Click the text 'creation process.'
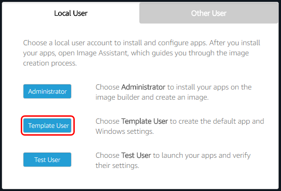281x191 pixels. (50, 63)
